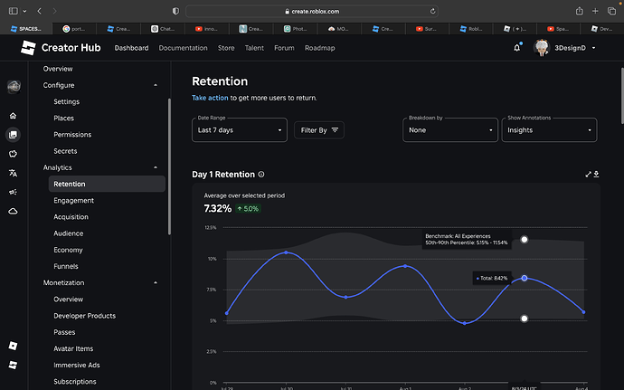This screenshot has height=390, width=624.
Task: Open Dashboard in top navigation
Action: pos(131,48)
